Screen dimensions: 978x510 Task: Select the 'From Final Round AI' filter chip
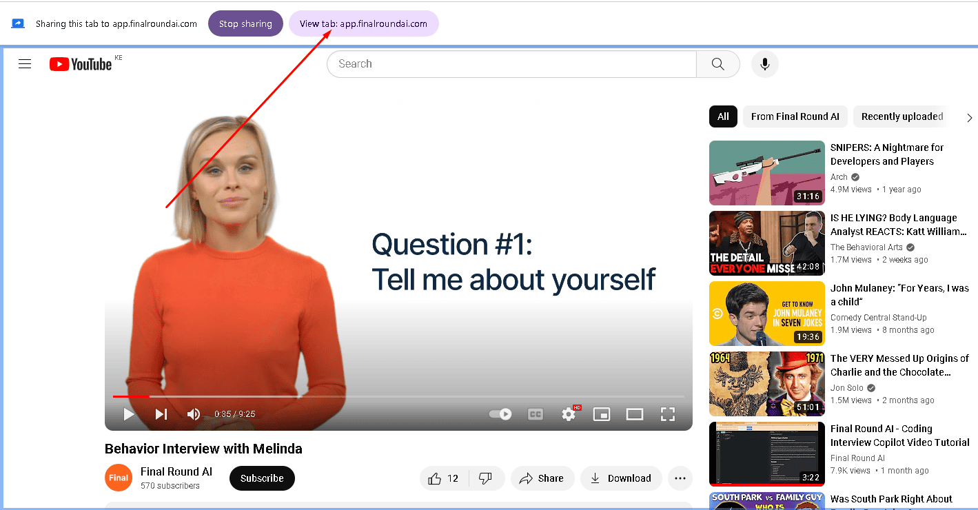click(x=795, y=116)
